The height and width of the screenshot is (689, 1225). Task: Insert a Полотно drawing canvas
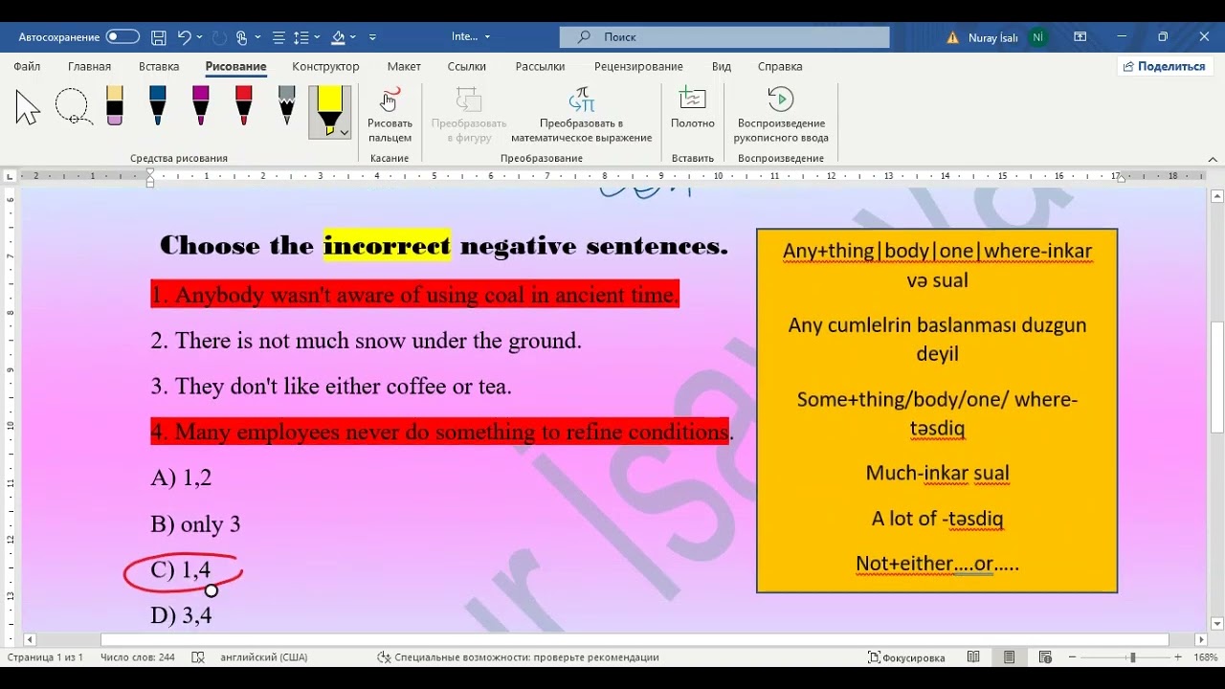click(x=692, y=108)
